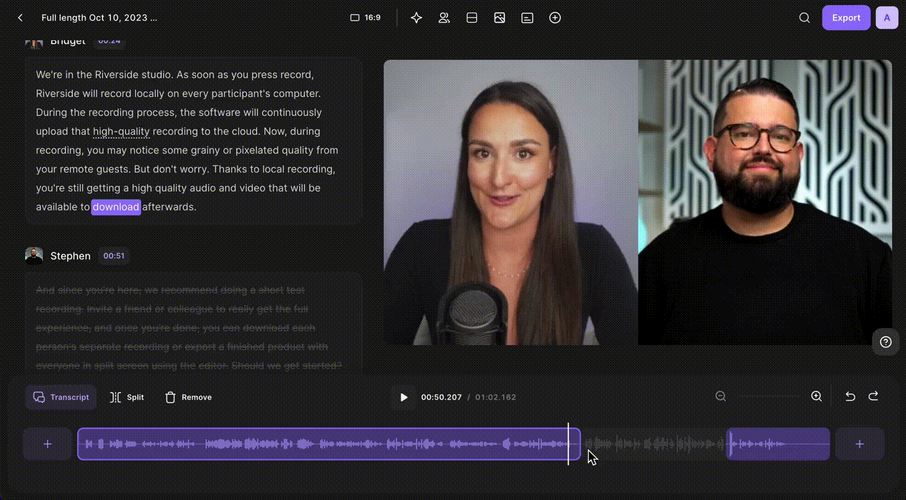Open the layout panel icon
Screen dimensions: 906x500
(472, 18)
